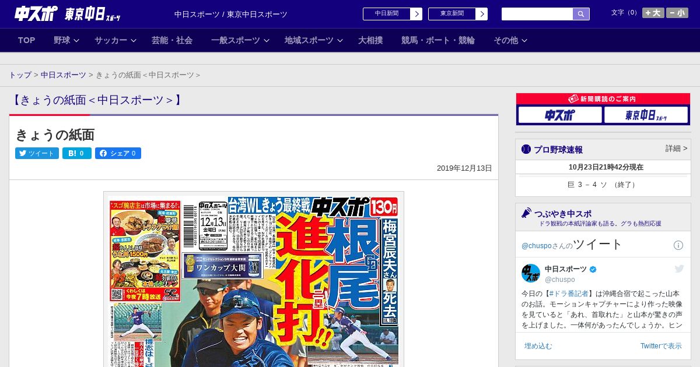Image resolution: width=700 pixels, height=367 pixels.
Task: Click the 中スポ logo in header
Action: pos(36,13)
